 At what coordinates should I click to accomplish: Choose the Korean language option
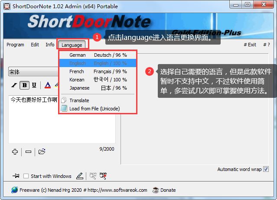[98, 80]
